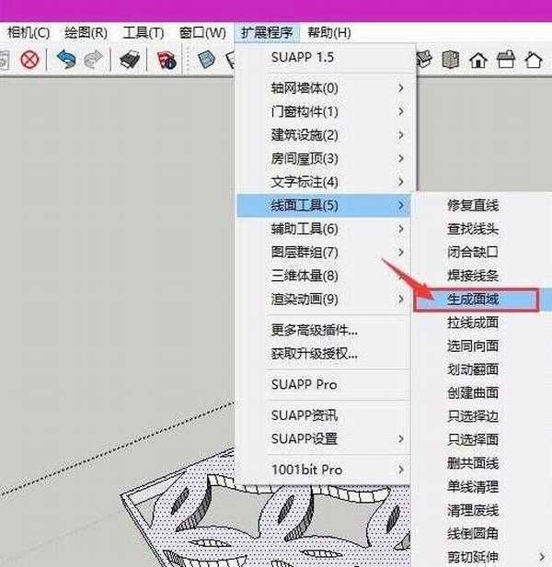
Task: Expand the 1001bit Pro submenu arrow
Action: point(401,470)
